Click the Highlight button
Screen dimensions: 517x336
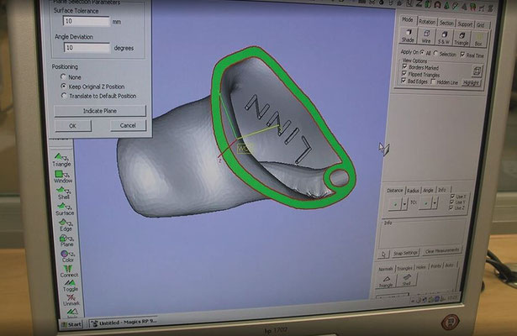pyautogui.click(x=471, y=82)
